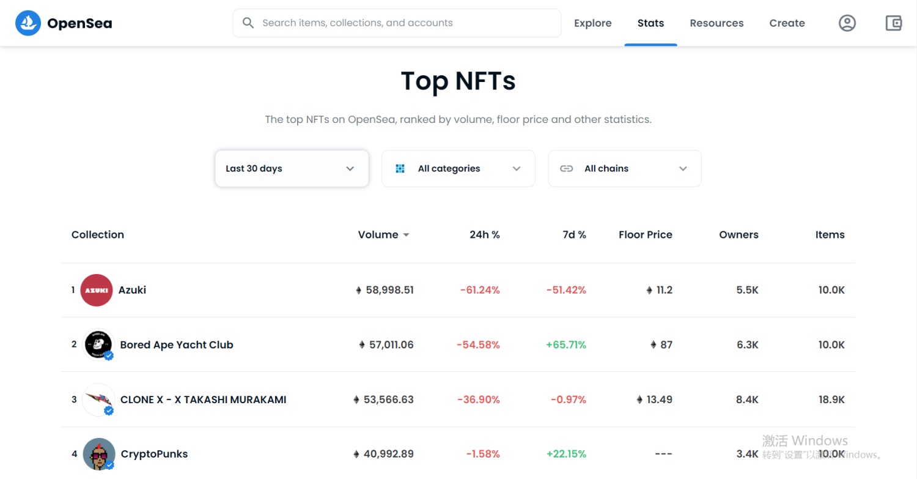Image resolution: width=917 pixels, height=479 pixels.
Task: Click the +65.71% 7d value
Action: pyautogui.click(x=566, y=345)
